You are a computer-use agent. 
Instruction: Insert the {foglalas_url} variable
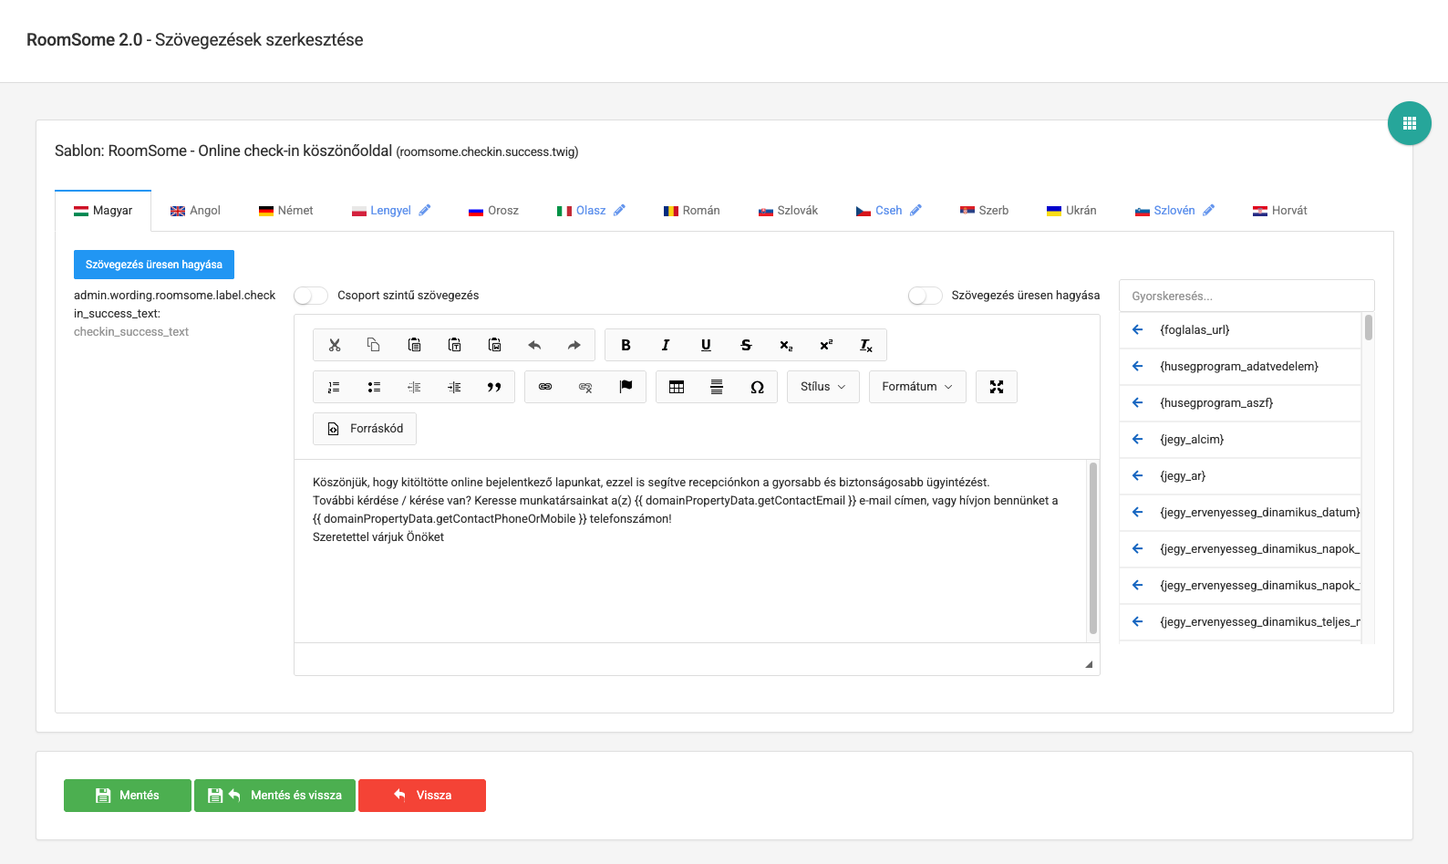pos(1195,330)
